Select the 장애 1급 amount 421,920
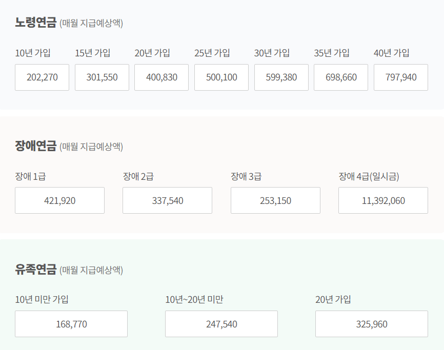This screenshot has width=444, height=350. [59, 200]
